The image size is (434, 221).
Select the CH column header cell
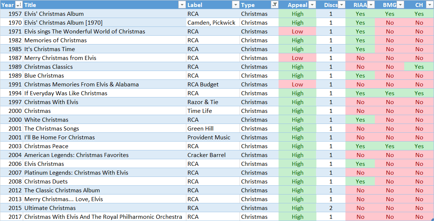pos(419,5)
